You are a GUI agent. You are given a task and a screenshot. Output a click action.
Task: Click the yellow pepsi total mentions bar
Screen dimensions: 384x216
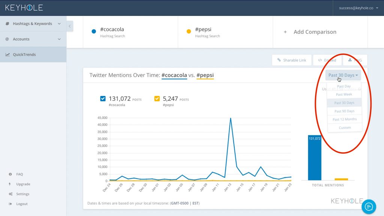click(341, 179)
